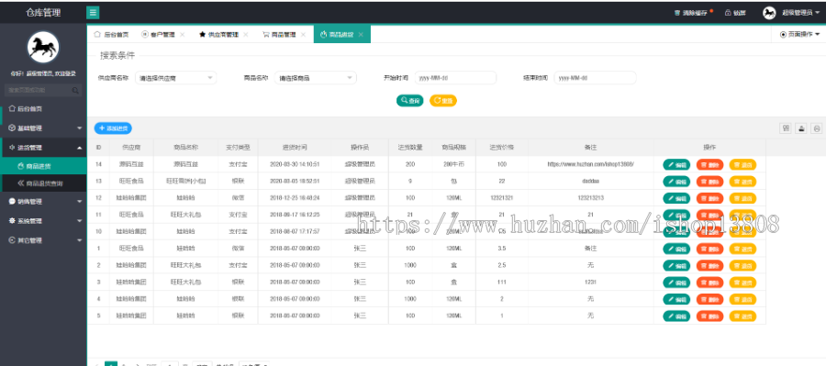Delete row ID 4 with the red button
The image size is (826, 366).
coord(709,299)
